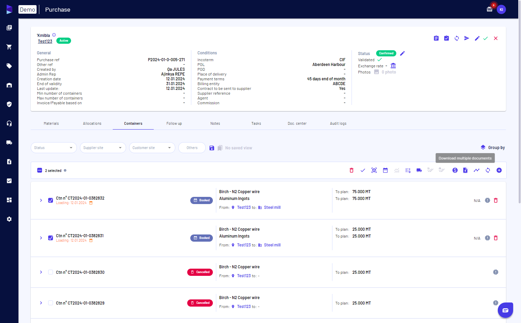The image size is (521, 323).
Task: Click the Group by button
Action: click(x=493, y=148)
